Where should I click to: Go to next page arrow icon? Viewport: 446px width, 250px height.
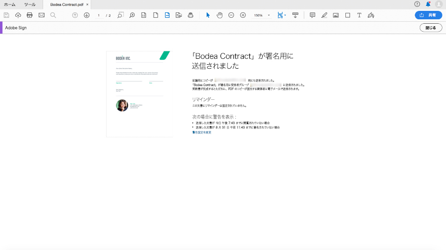click(87, 15)
